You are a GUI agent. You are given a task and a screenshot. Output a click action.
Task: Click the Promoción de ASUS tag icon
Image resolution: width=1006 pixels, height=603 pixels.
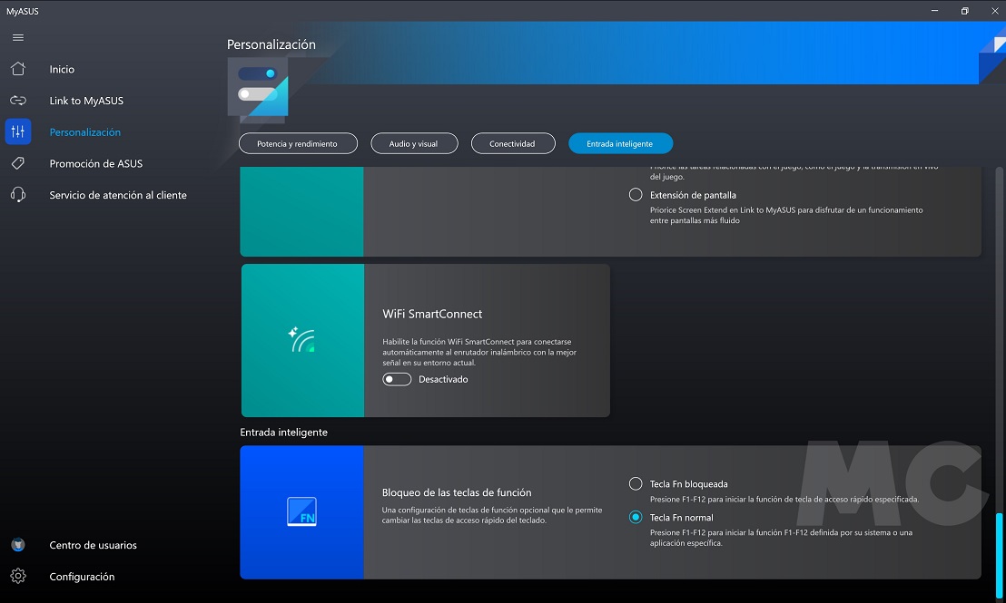(x=18, y=163)
